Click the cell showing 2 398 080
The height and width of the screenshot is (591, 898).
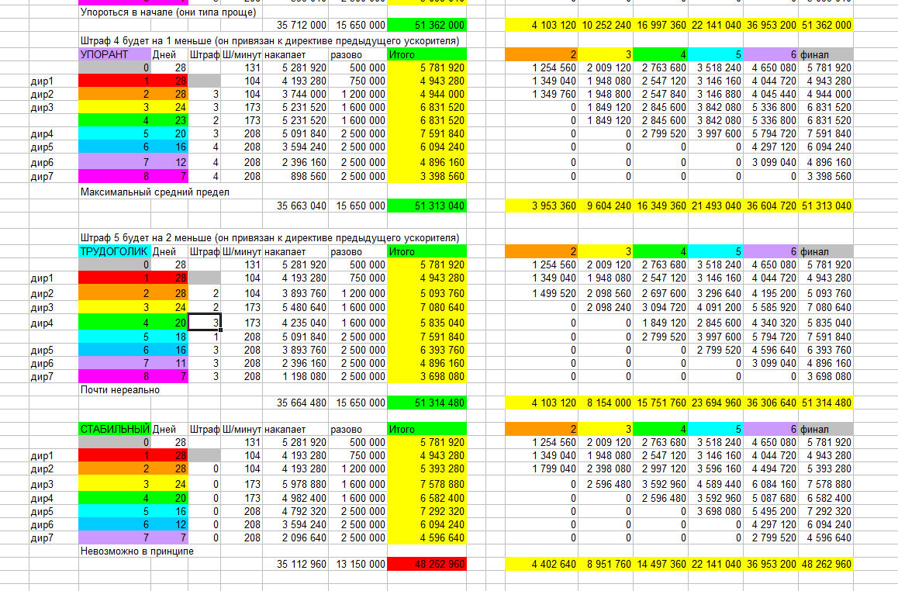[x=606, y=469]
